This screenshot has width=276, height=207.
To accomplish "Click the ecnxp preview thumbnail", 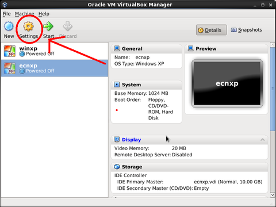I will coord(227,83).
